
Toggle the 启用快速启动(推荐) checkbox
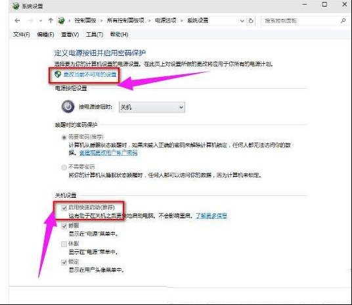pos(64,208)
